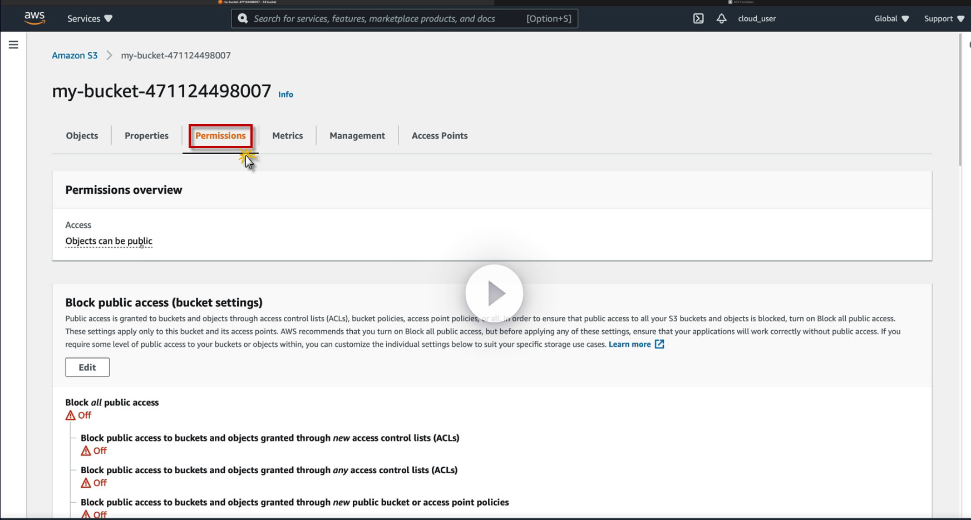
Task: Follow the Learn more link
Action: (629, 344)
